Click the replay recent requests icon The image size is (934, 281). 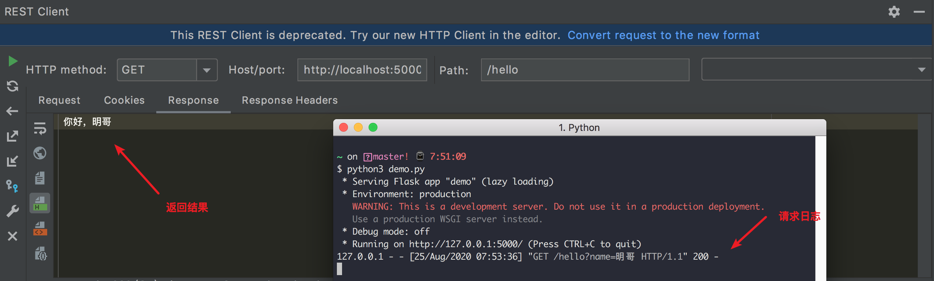point(13,86)
